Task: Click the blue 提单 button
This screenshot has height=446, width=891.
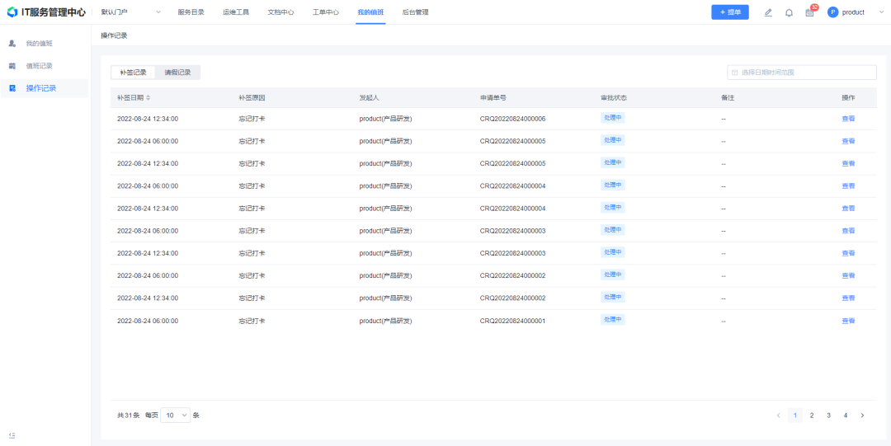Action: coord(729,12)
